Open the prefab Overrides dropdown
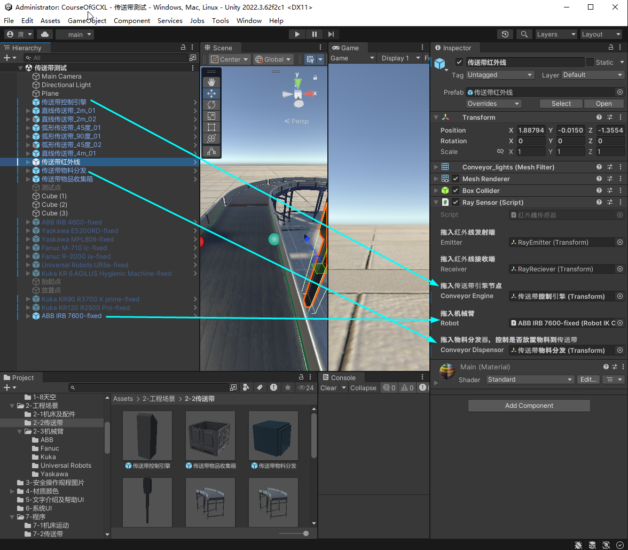This screenshot has width=628, height=550. [493, 104]
